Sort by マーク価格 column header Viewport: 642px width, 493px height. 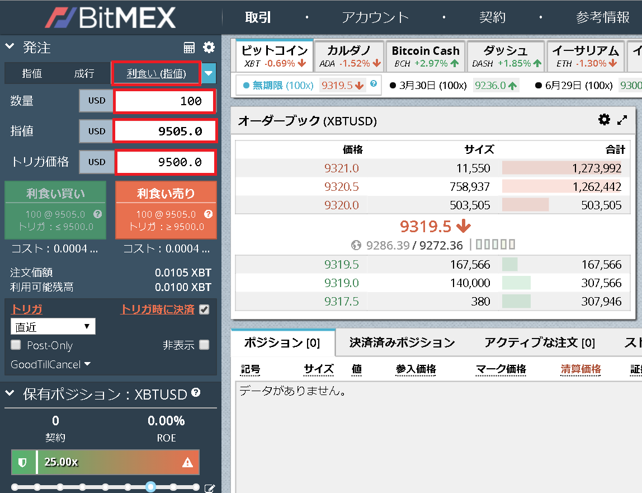501,369
